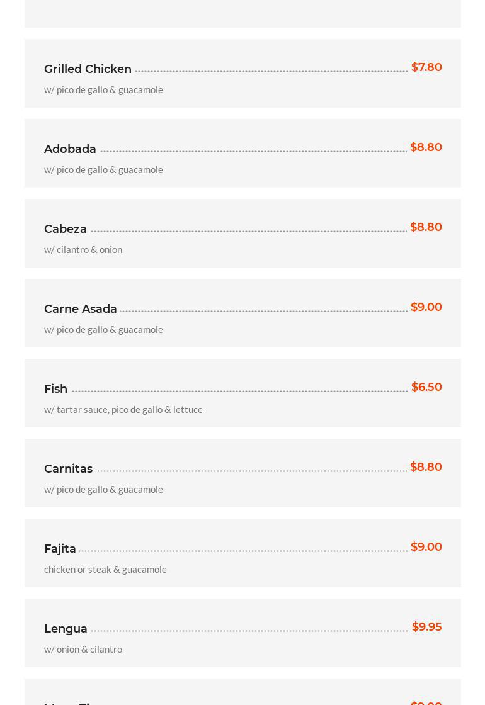Click the $9.95 Lengua price
Viewport: 485px width, 705px height.
tap(426, 627)
